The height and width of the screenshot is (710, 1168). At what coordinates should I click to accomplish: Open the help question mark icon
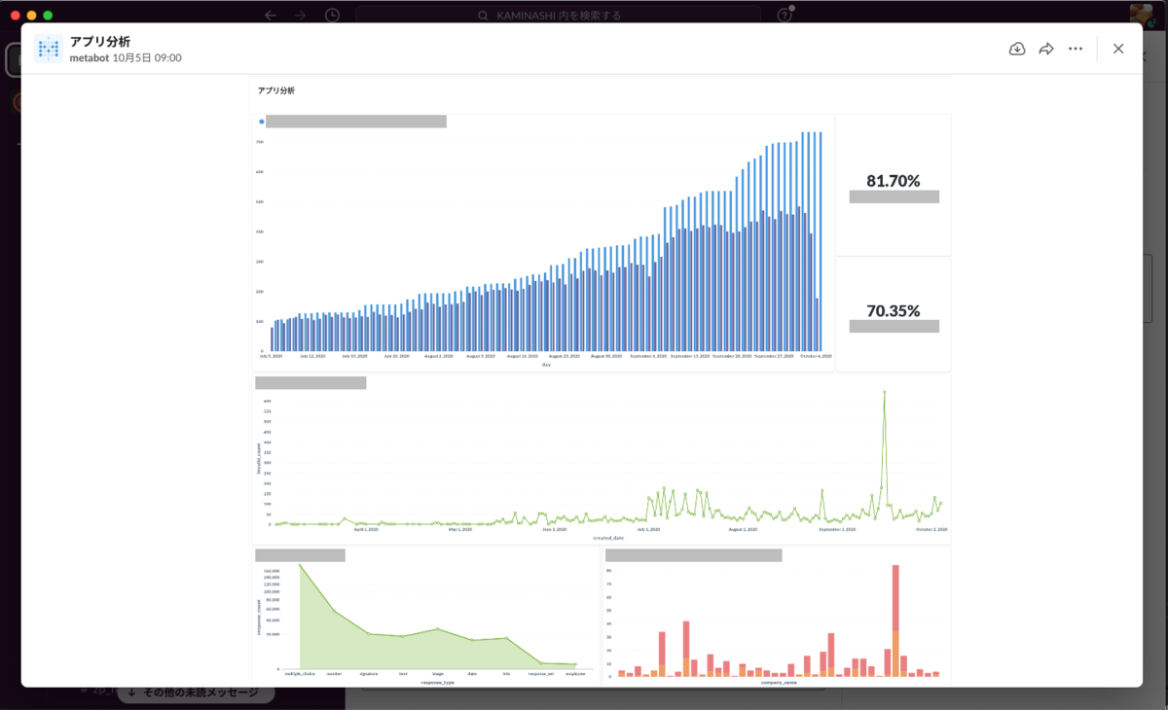pyautogui.click(x=785, y=16)
